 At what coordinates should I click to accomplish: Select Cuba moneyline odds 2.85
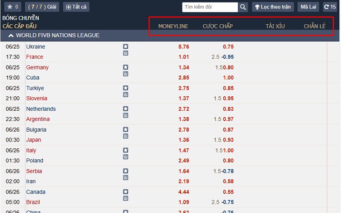183,78
